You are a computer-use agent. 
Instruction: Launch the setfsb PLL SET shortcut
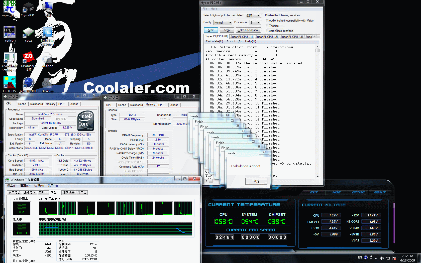pos(9,34)
